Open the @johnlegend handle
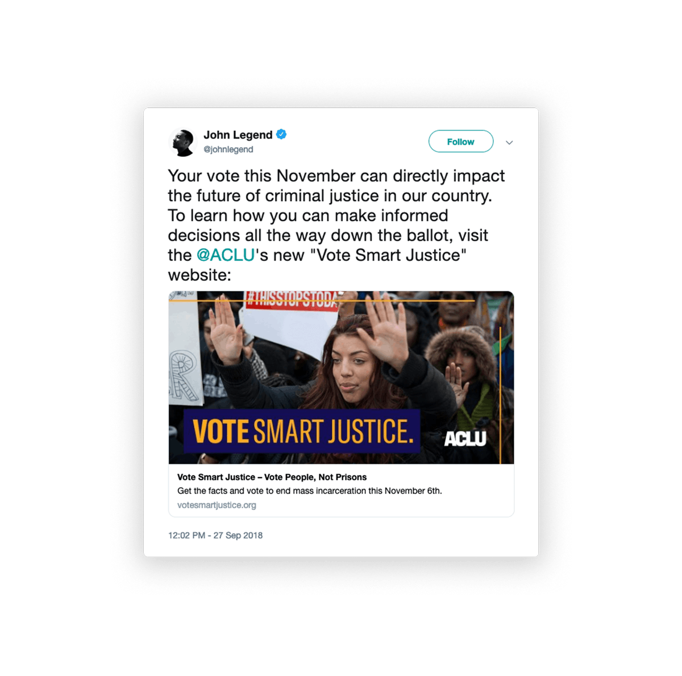This screenshot has height=676, width=682. tap(228, 150)
